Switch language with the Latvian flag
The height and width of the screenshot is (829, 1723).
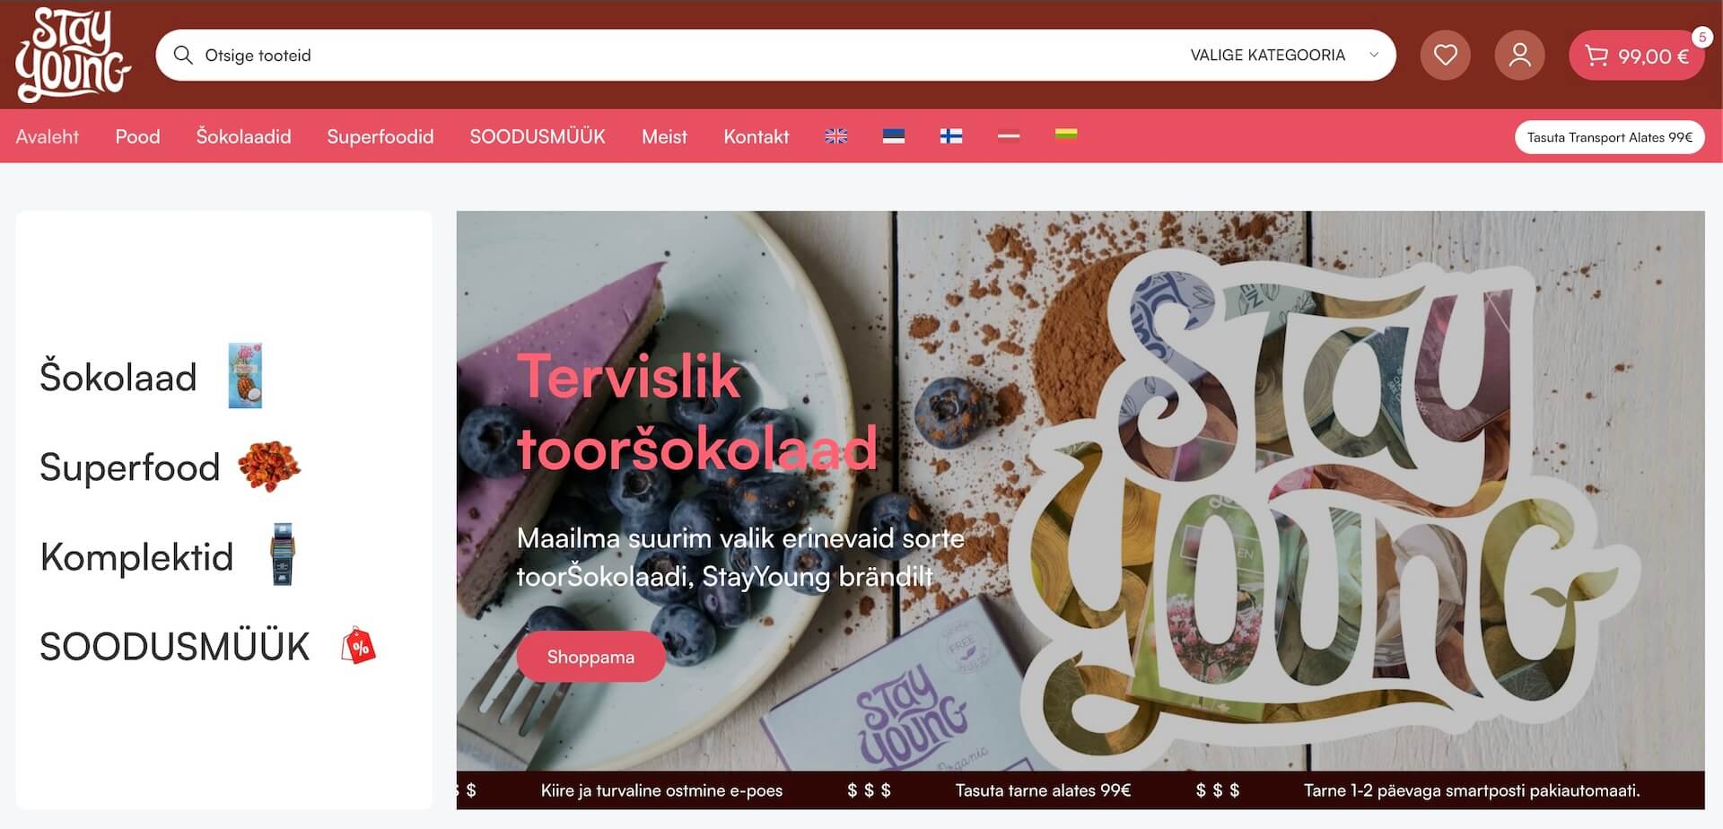1009,136
